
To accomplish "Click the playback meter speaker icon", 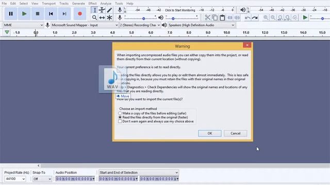I will click(243, 10).
